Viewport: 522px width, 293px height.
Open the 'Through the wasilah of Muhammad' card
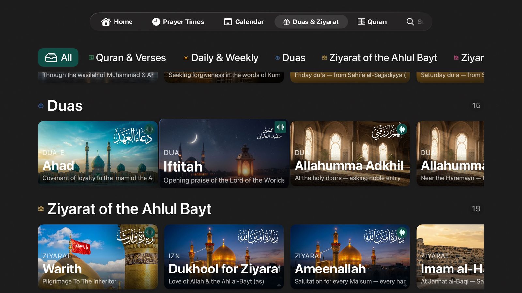pyautogui.click(x=98, y=77)
